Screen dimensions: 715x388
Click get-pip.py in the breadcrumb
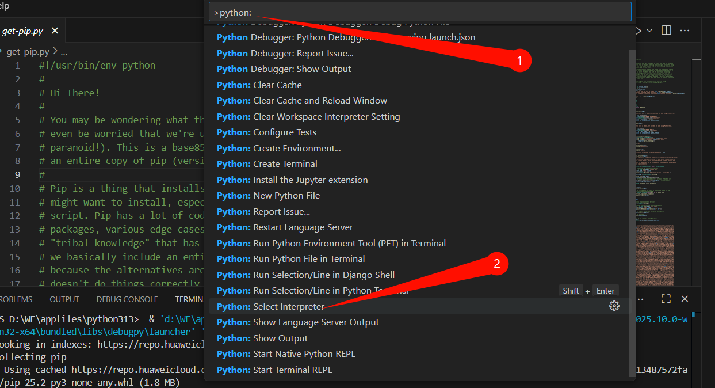(x=29, y=52)
